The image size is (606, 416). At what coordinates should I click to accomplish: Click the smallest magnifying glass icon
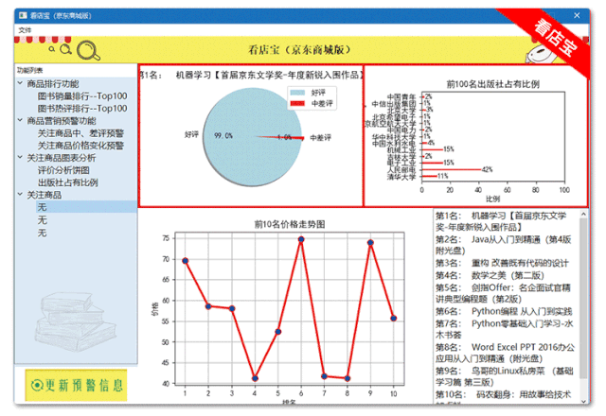pyautogui.click(x=52, y=49)
